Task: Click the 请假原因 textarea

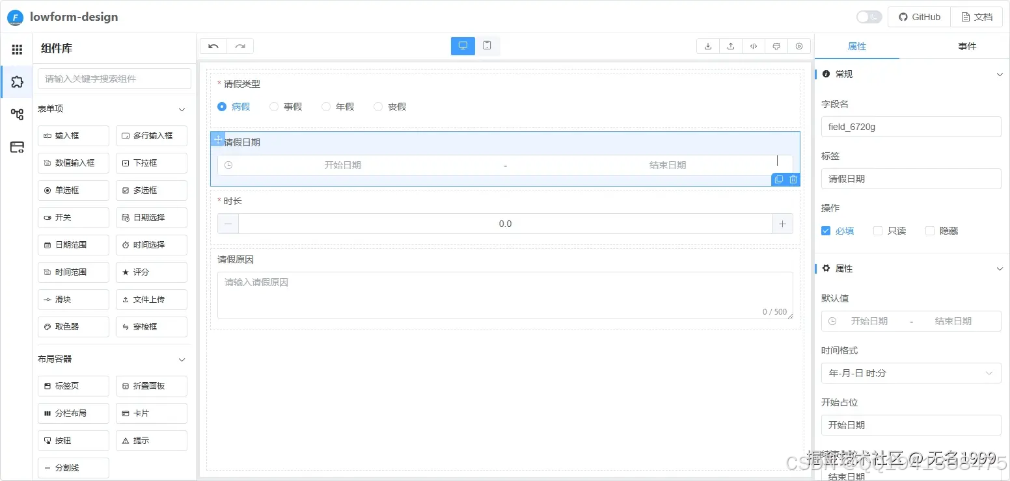Action: (505, 295)
